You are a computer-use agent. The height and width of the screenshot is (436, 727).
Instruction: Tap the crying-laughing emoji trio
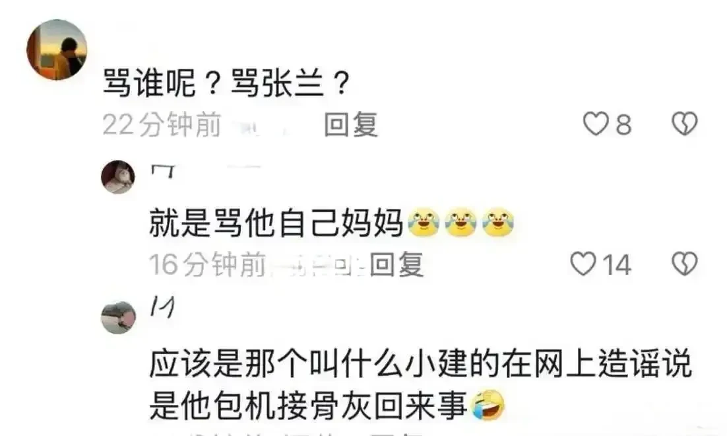point(460,223)
